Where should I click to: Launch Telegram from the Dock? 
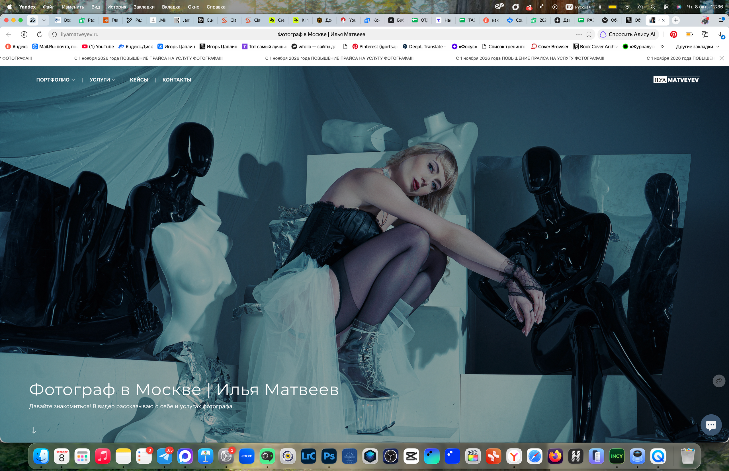[165, 456]
